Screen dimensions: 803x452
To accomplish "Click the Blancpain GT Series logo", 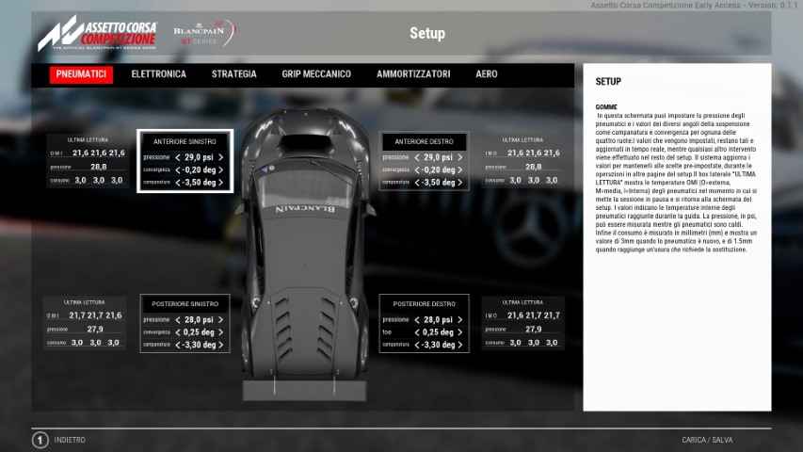I will (x=202, y=33).
